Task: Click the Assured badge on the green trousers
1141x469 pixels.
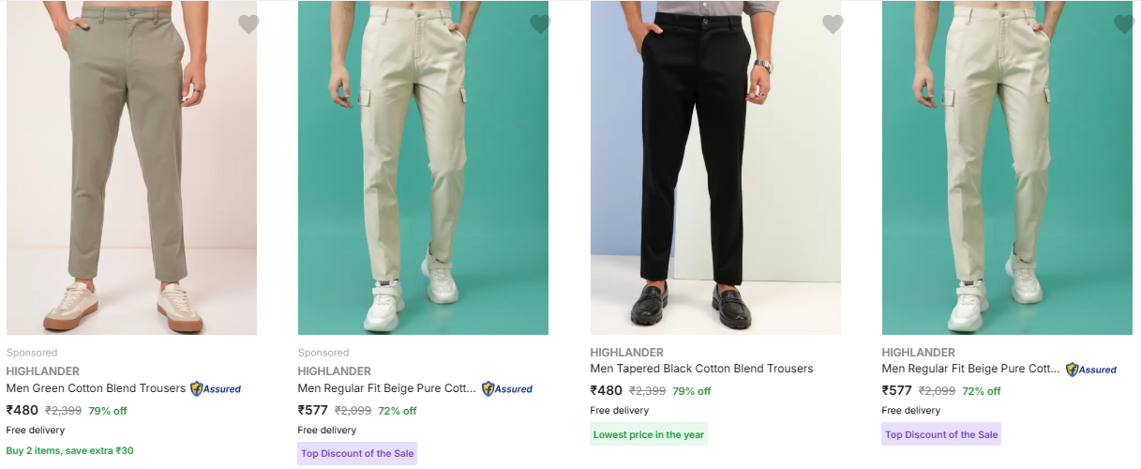Action: tap(216, 388)
